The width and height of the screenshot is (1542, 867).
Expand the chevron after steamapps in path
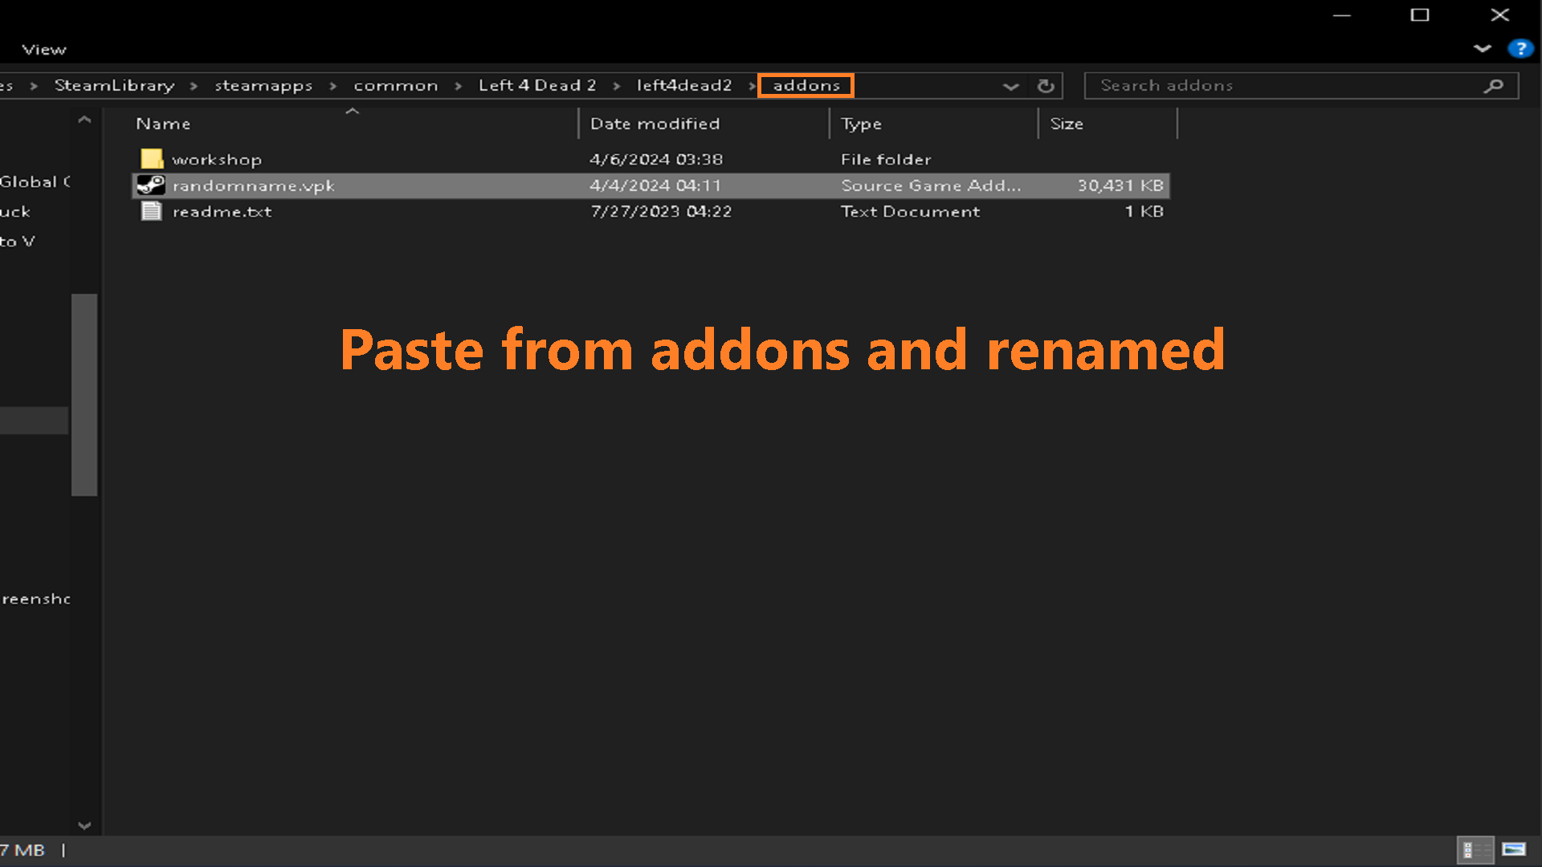(332, 86)
